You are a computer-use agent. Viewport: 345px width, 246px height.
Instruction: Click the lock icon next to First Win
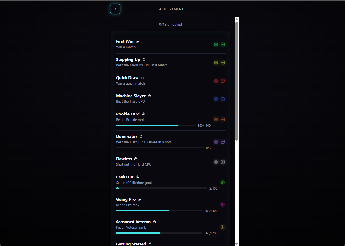coord(137,41)
